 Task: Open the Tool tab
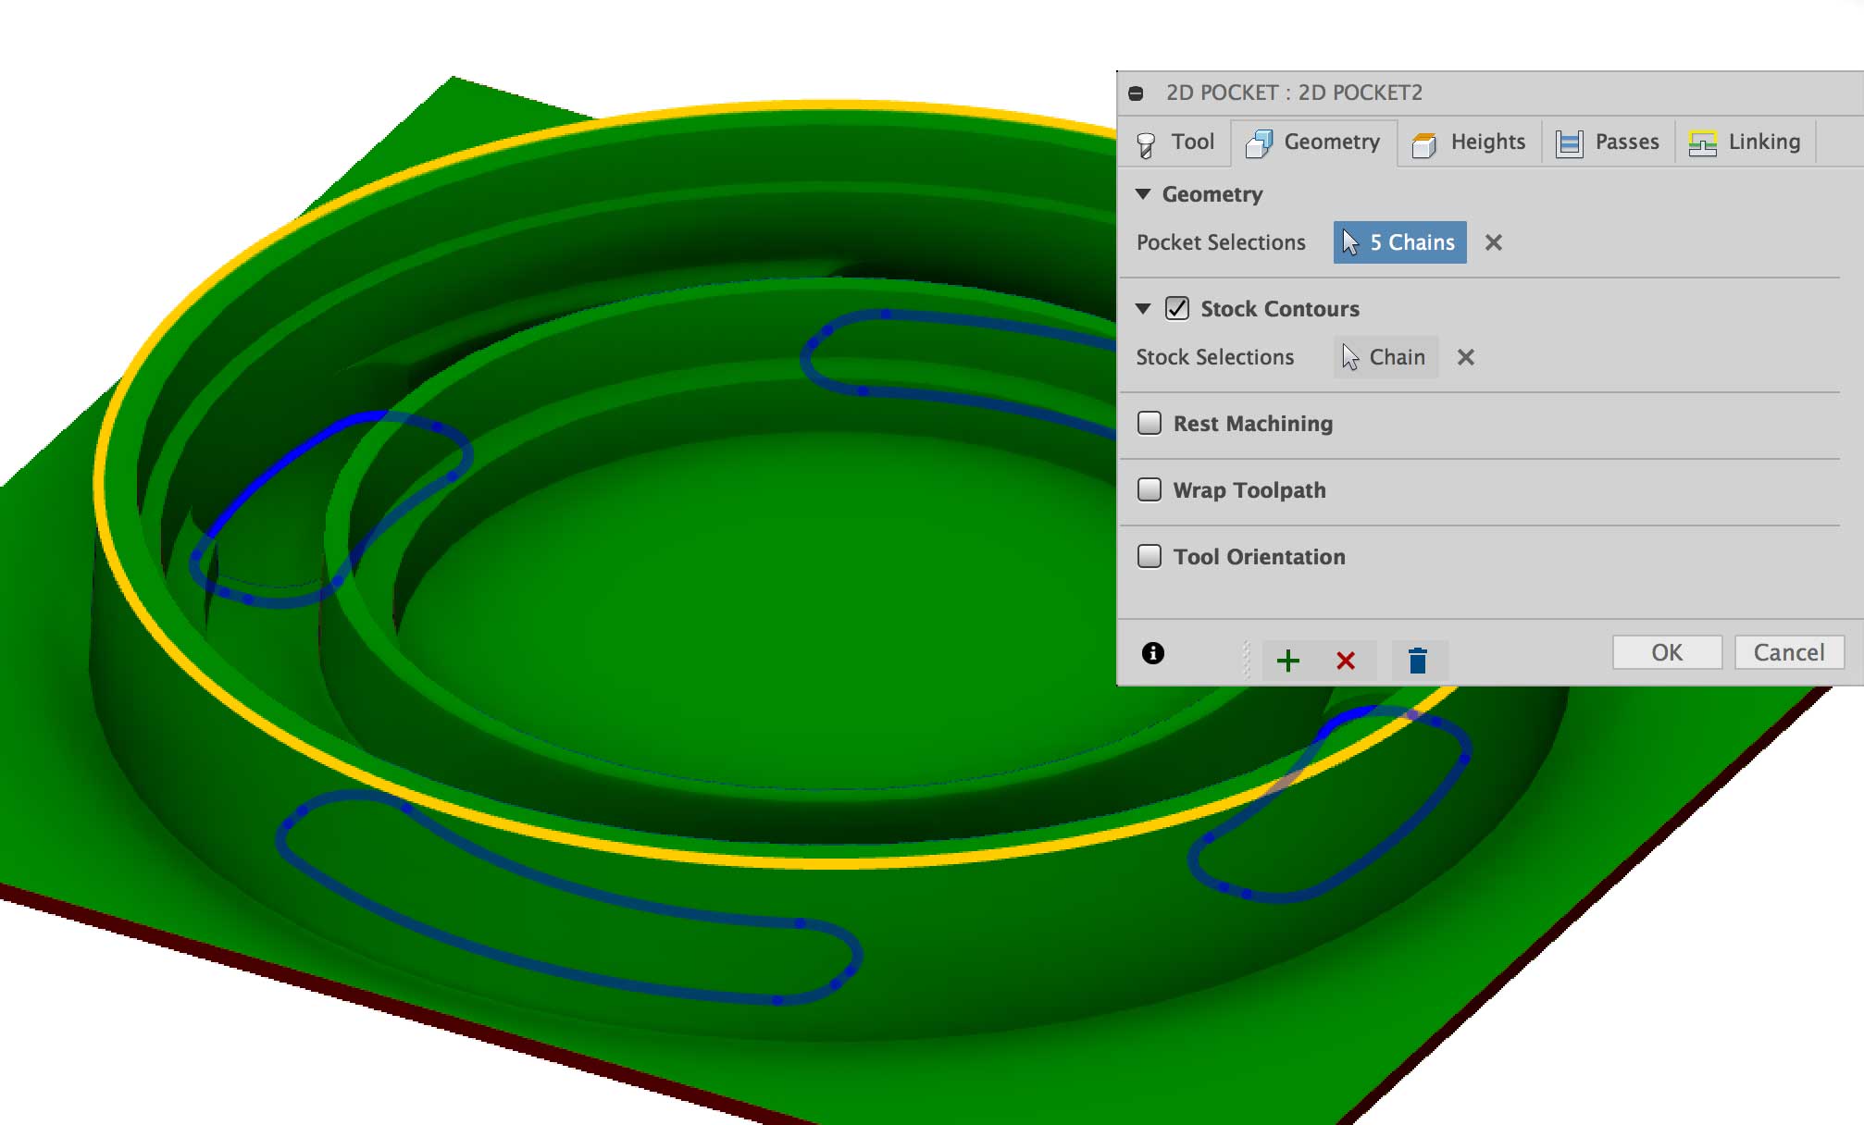tap(1175, 142)
